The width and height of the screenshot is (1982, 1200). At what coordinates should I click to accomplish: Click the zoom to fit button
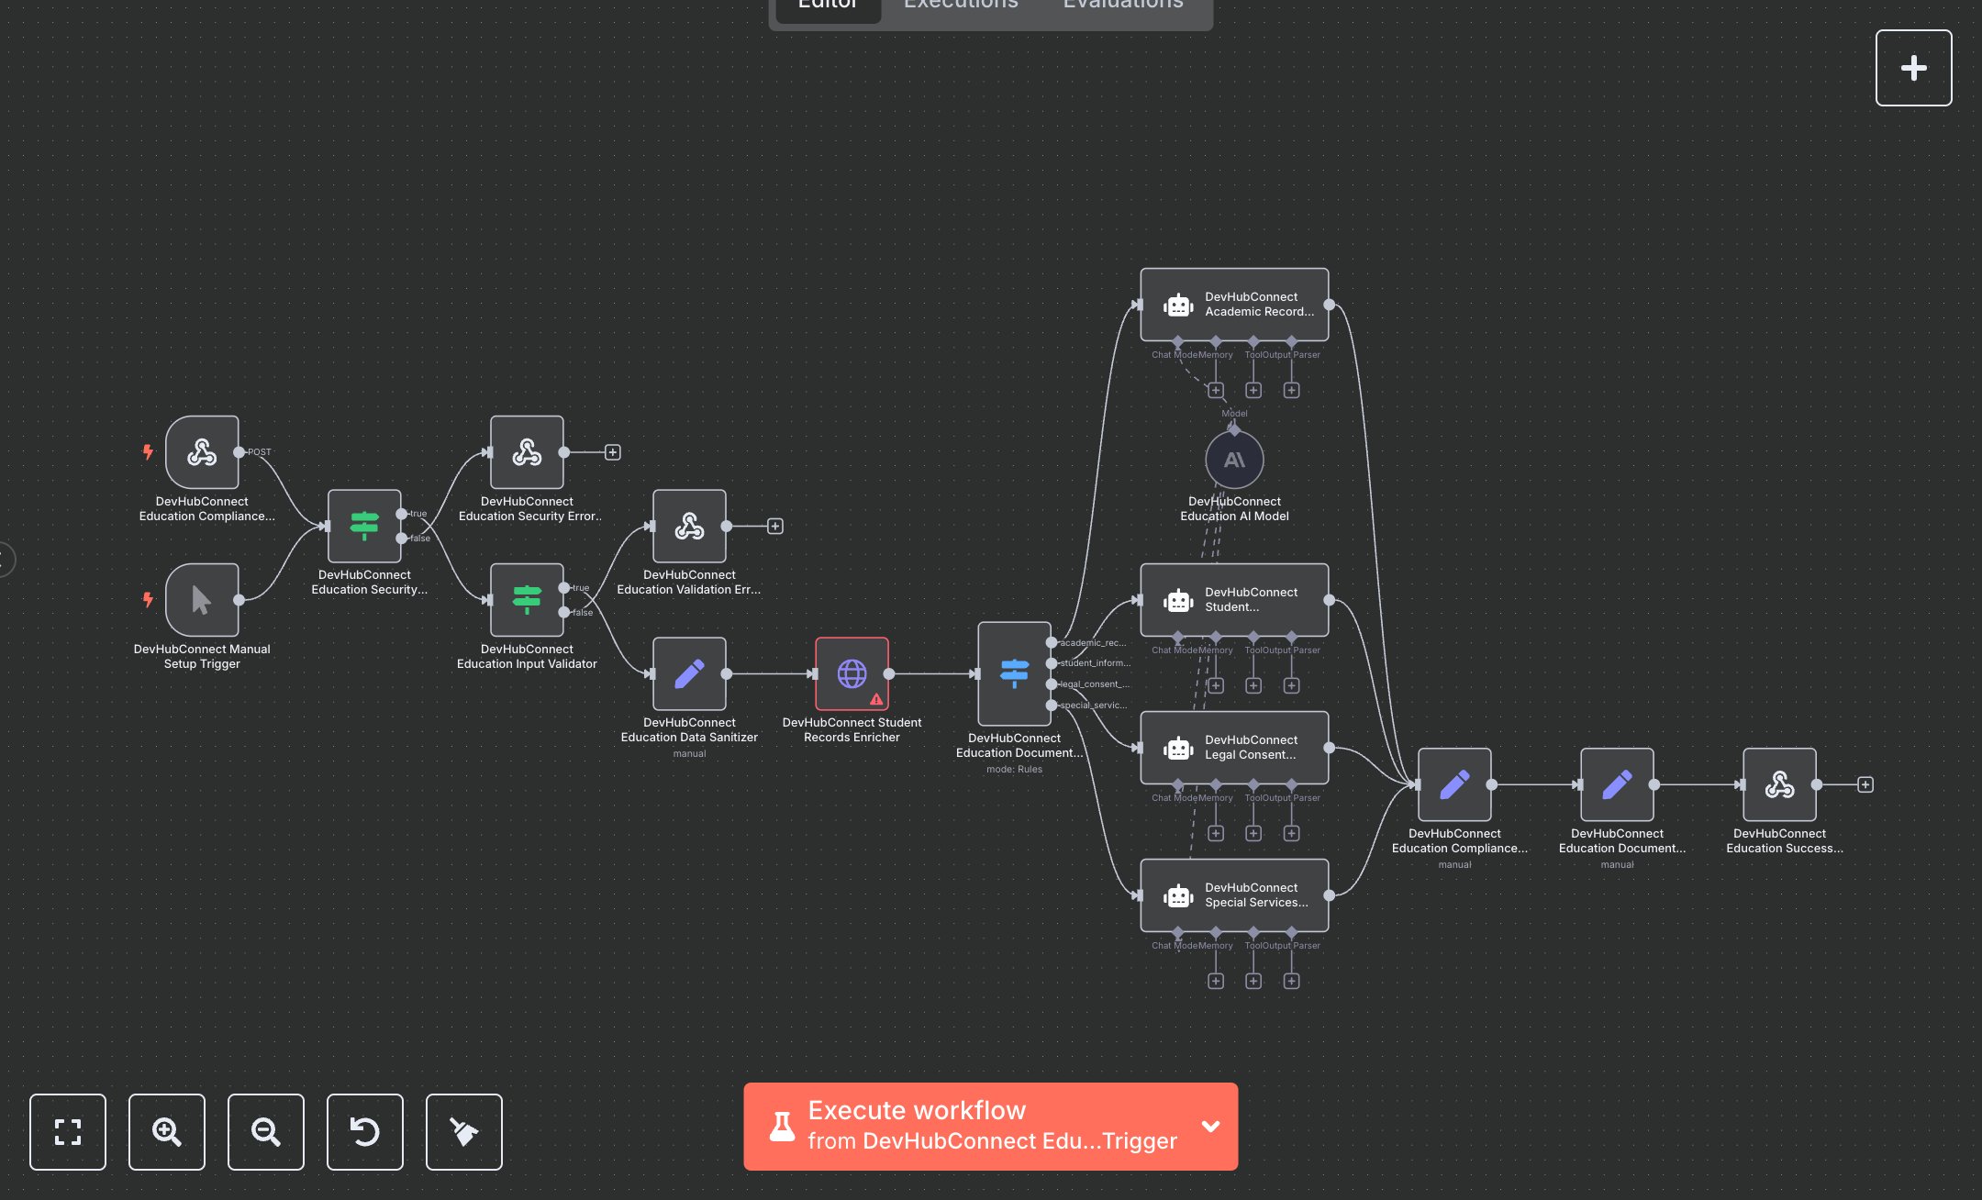67,1131
